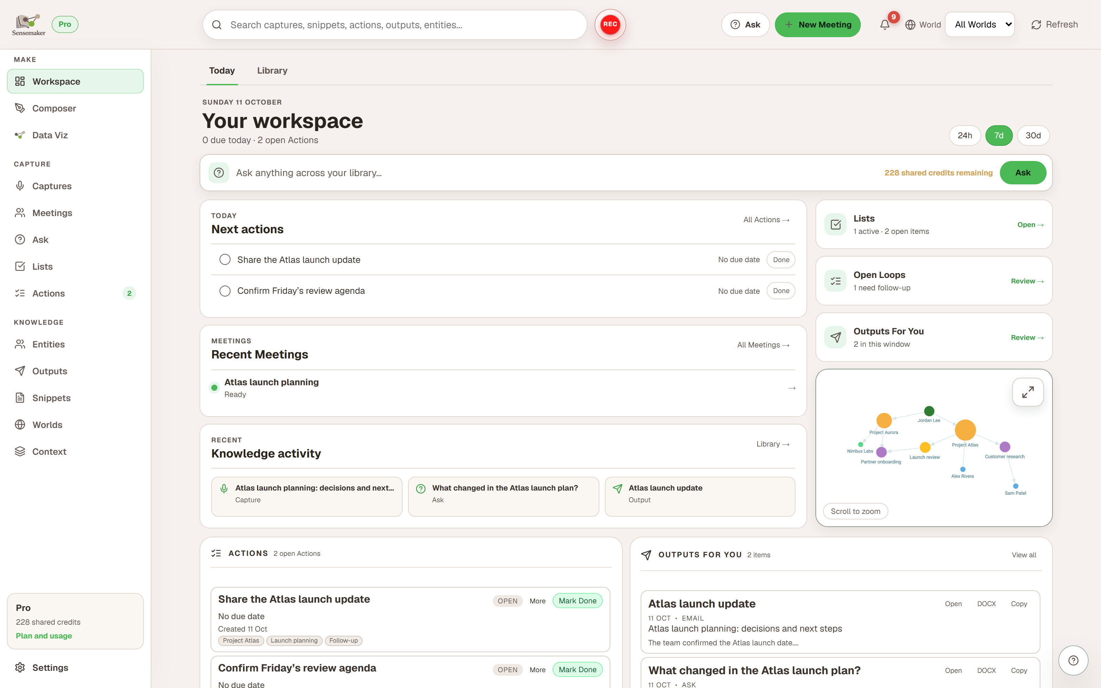Screen dimensions: 1101x688
Task: Switch to the Today tab
Action: [222, 71]
